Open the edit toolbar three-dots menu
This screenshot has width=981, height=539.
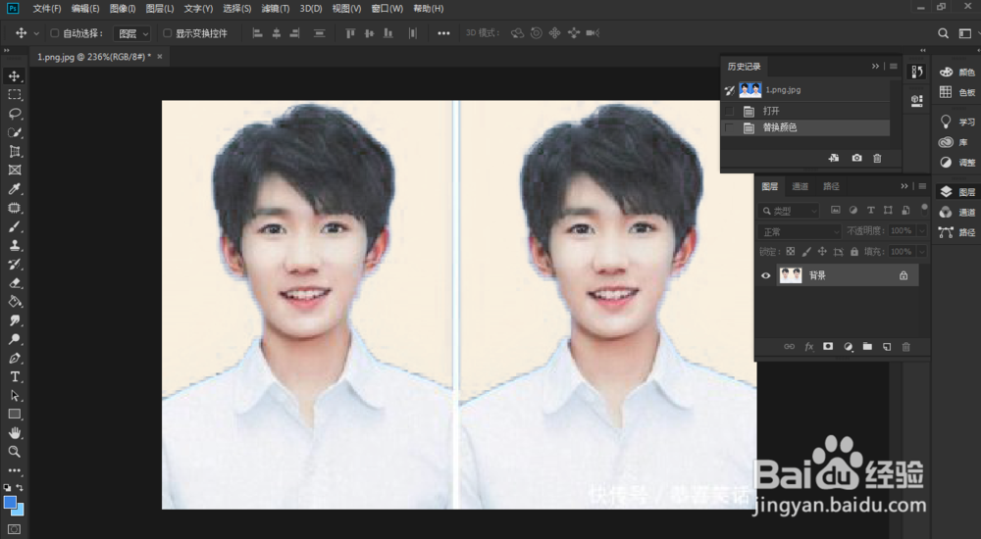click(15, 470)
